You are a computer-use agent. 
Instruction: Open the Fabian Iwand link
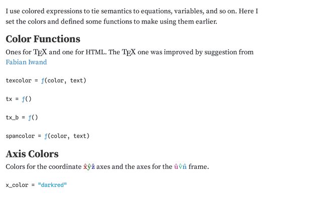26,62
